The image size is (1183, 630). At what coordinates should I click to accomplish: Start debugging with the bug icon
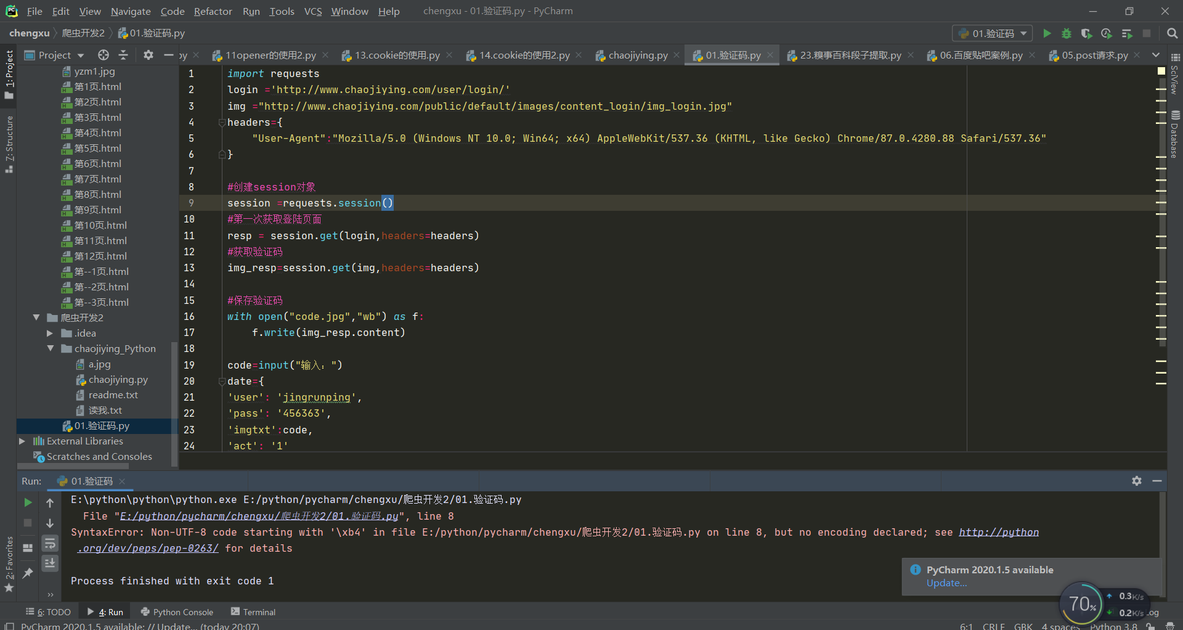(x=1067, y=33)
